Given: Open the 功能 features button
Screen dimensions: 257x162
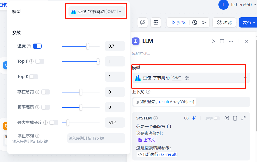Looking at the screenshot, I should pyautogui.click(x=224, y=22).
